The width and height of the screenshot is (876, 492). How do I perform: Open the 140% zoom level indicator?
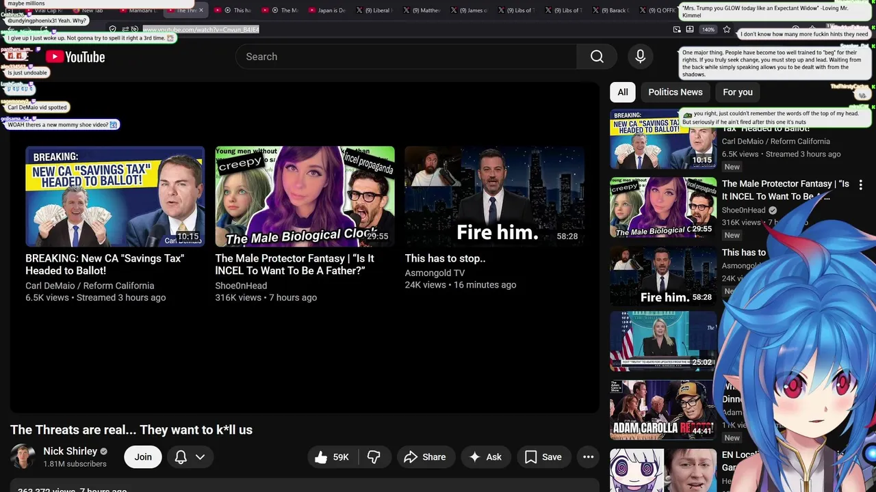pos(708,29)
